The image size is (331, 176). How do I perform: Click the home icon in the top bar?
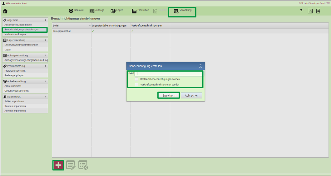[x=5, y=11]
